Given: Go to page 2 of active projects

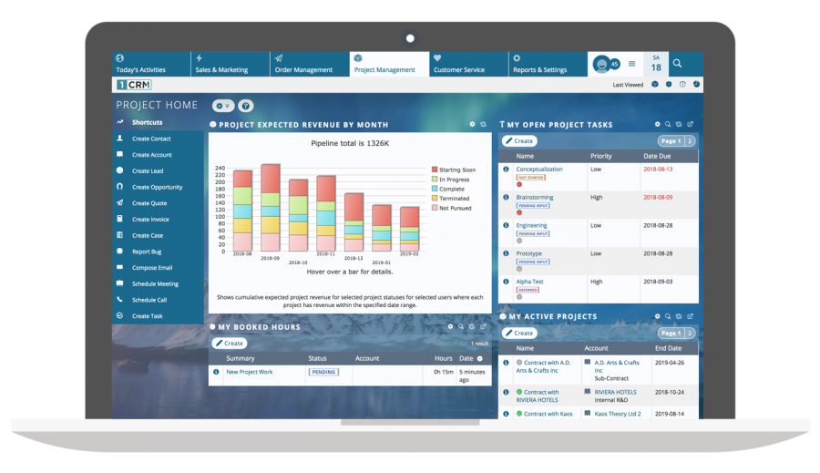Looking at the screenshot, I should coord(691,333).
